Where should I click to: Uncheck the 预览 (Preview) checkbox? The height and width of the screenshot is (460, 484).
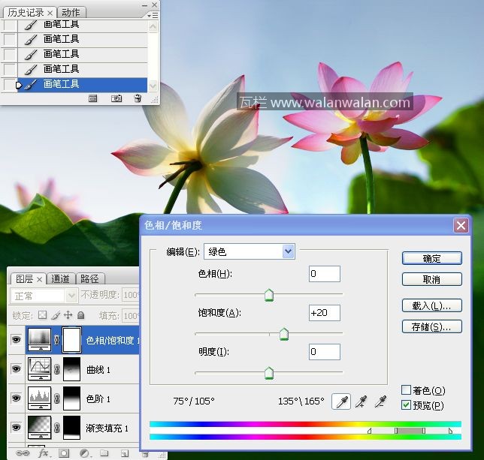(x=407, y=405)
